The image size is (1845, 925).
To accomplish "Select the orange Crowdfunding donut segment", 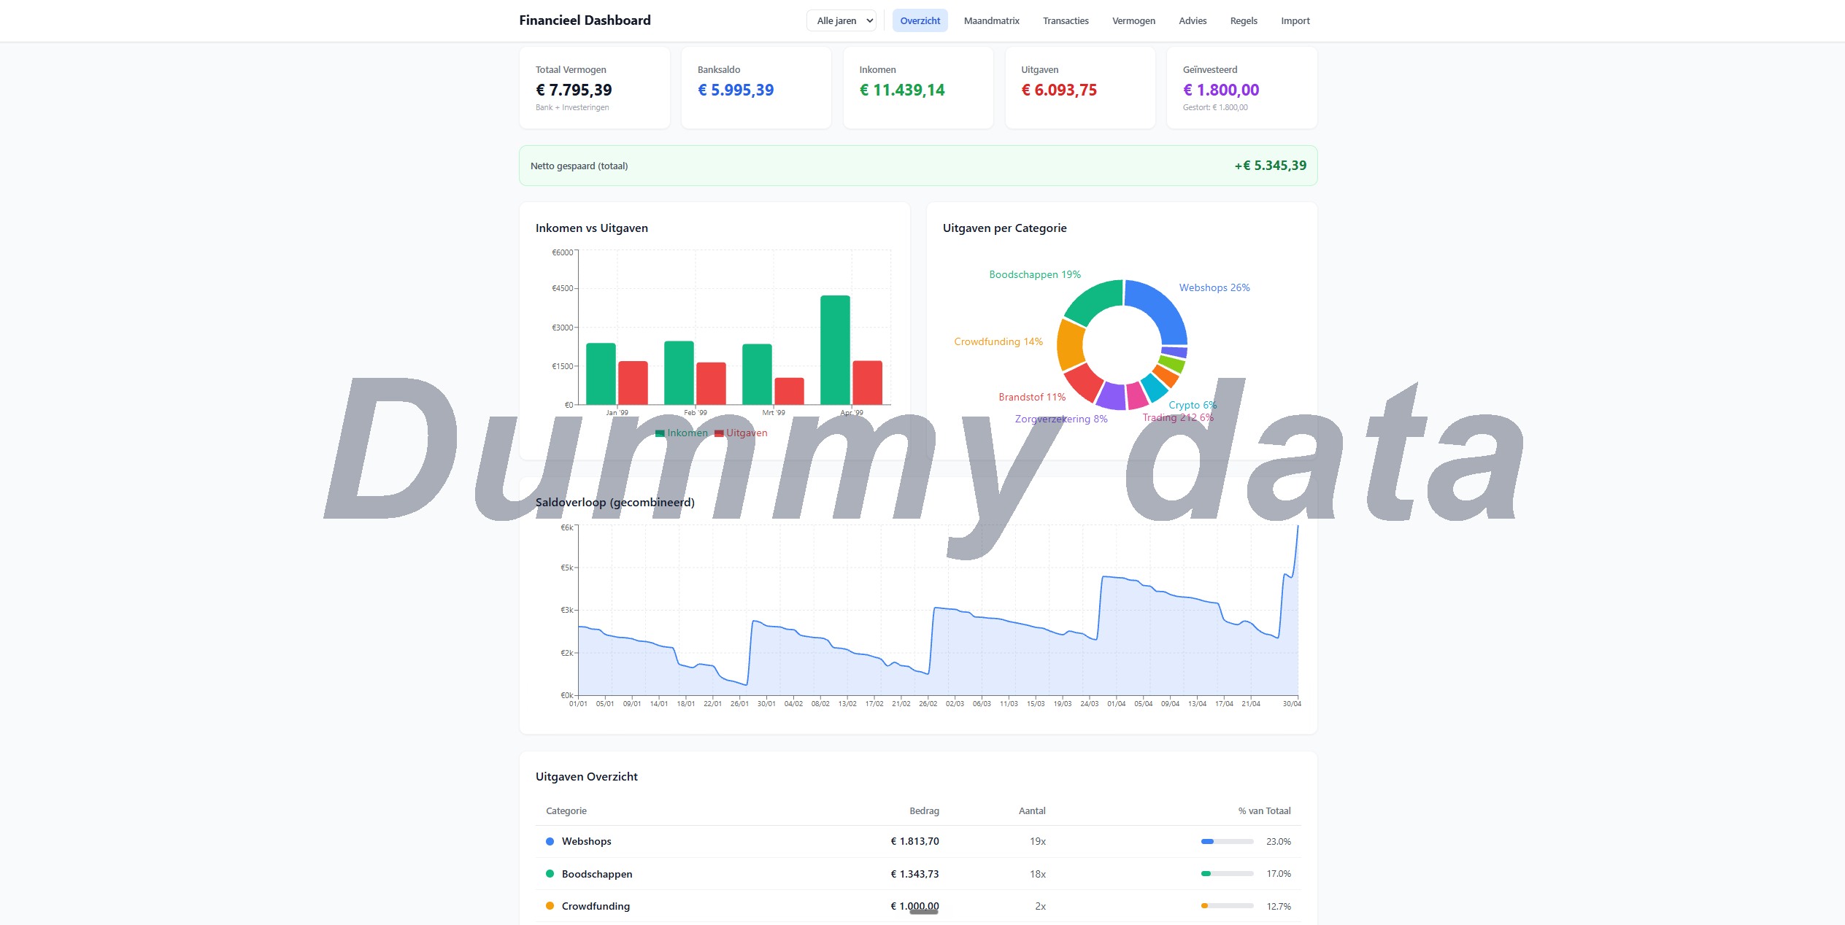I will pyautogui.click(x=1070, y=344).
